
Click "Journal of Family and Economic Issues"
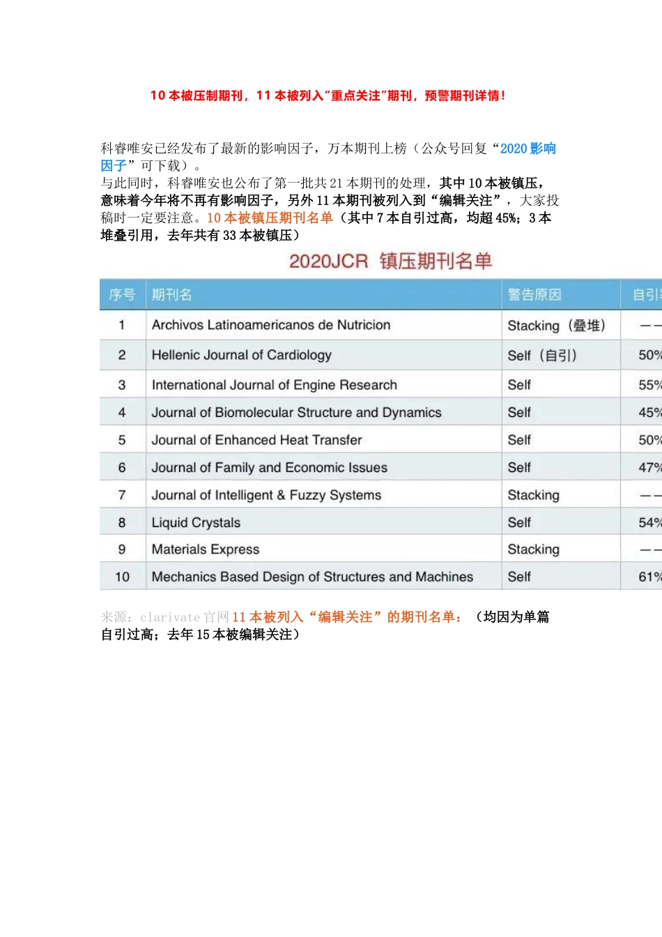click(x=269, y=468)
